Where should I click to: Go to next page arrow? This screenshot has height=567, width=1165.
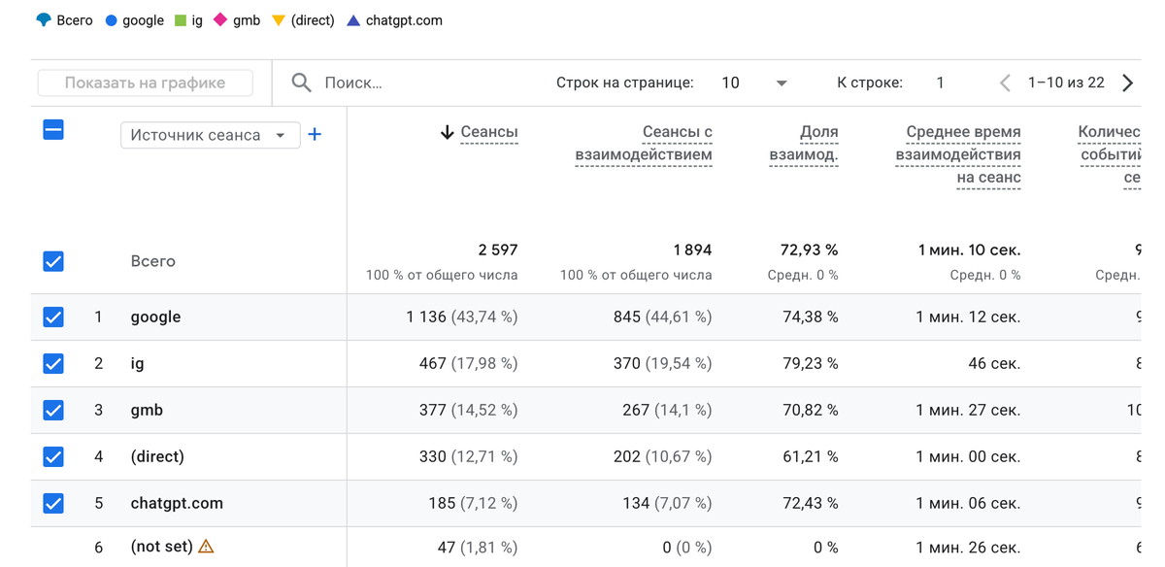[x=1127, y=83]
